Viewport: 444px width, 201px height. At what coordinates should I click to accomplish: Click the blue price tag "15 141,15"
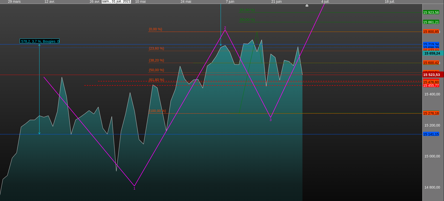431,134
